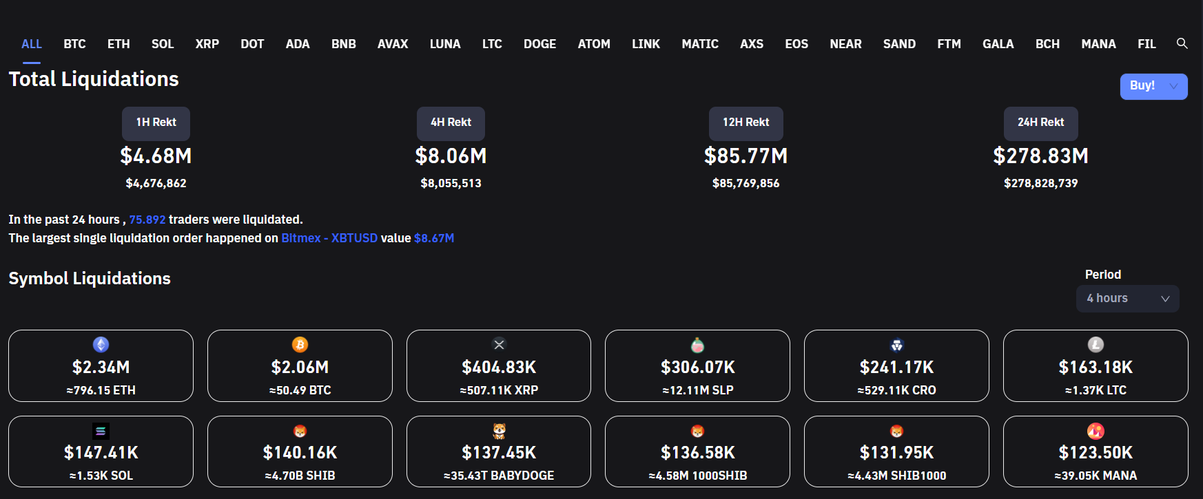Click the Ethereum coin icon
The height and width of the screenshot is (499, 1203).
101,344
